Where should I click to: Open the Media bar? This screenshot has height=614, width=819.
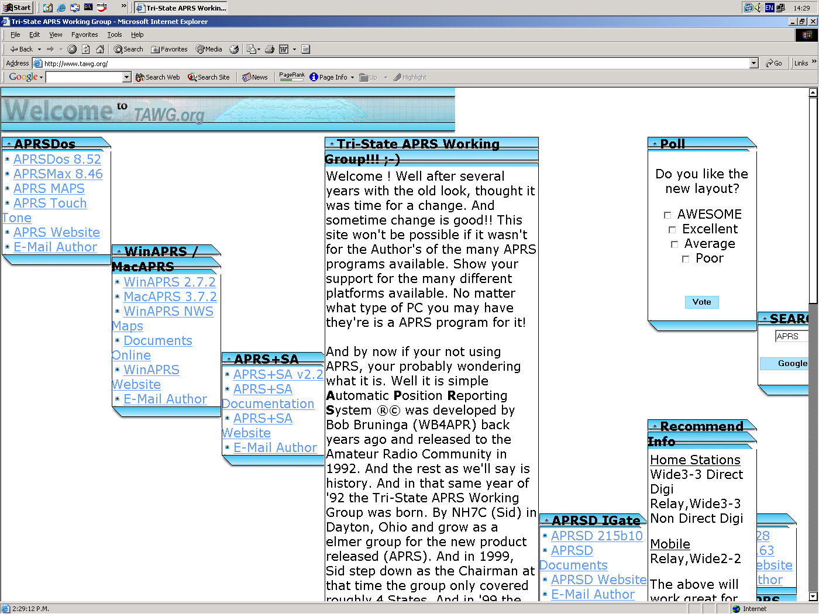click(209, 49)
